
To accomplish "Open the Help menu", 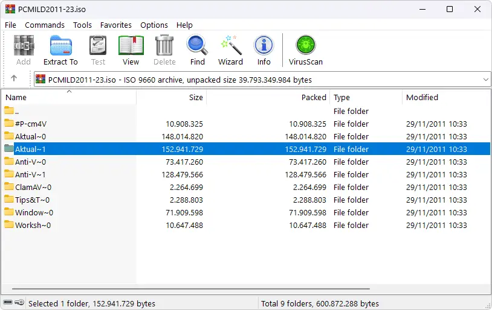I will point(184,25).
